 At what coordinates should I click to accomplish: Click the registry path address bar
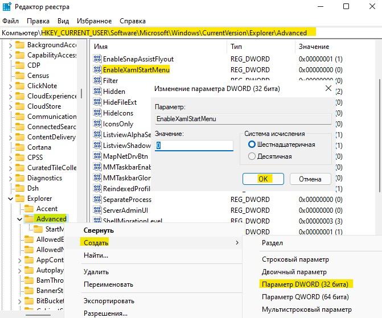pos(191,33)
